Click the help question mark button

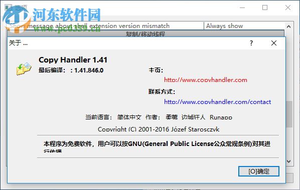tap(251, 43)
